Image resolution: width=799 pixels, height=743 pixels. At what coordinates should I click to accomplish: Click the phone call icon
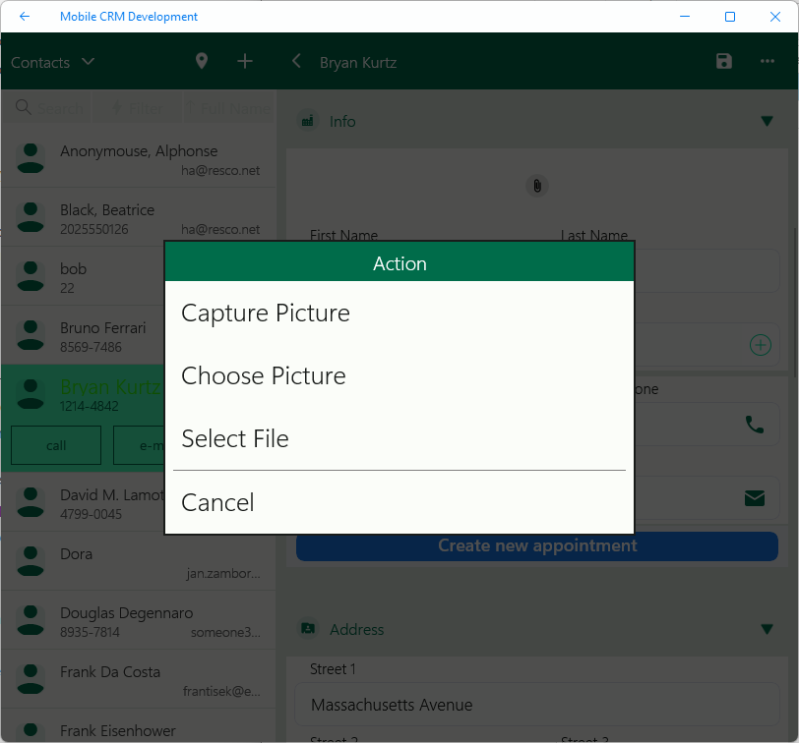tap(754, 425)
